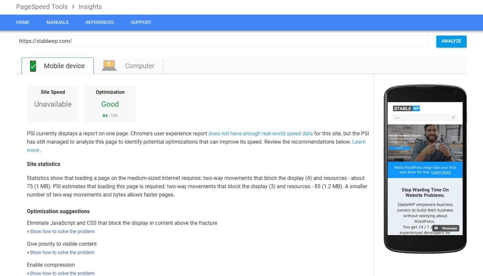Click the Optimization Good score card
Screen dimensions: 483x276
click(110, 103)
